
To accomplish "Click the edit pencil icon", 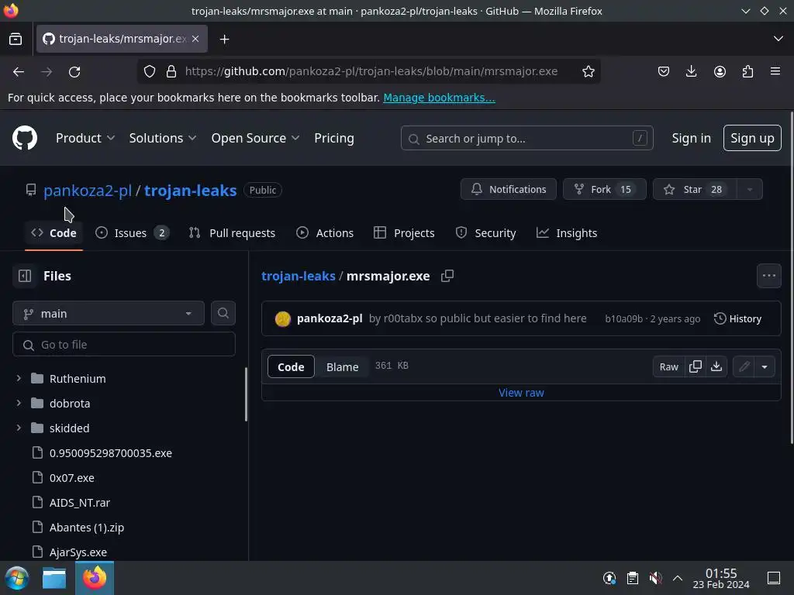I will click(744, 366).
